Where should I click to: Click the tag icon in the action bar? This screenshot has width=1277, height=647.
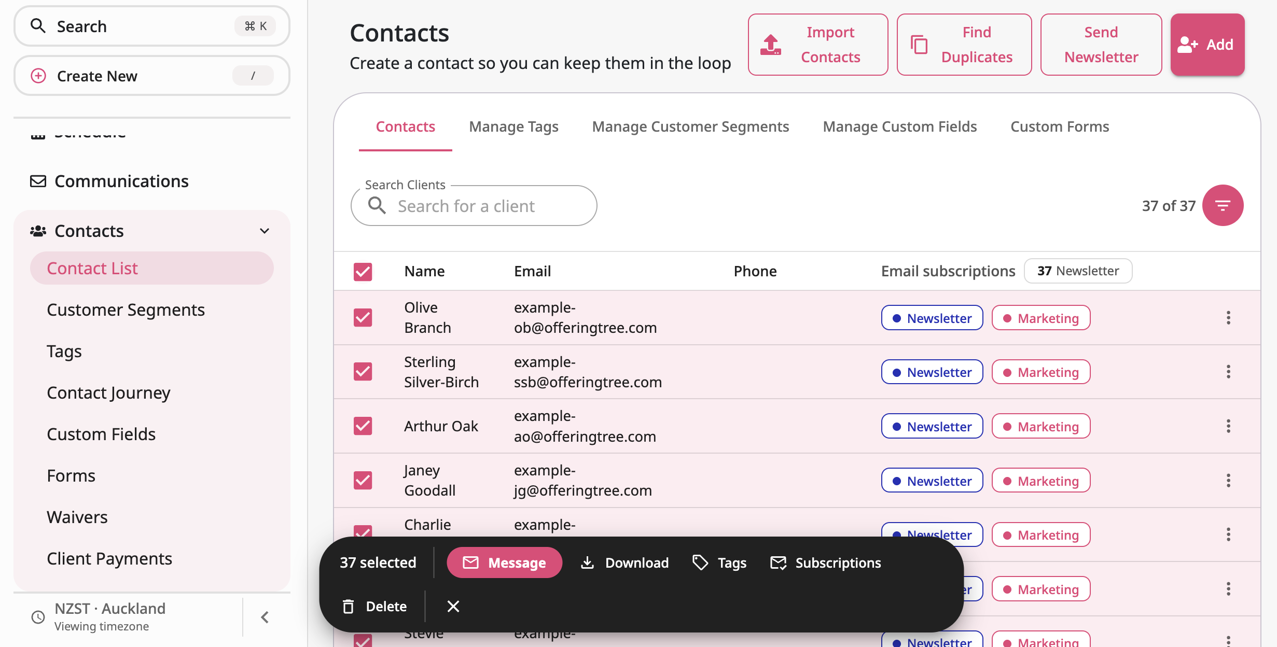click(700, 562)
